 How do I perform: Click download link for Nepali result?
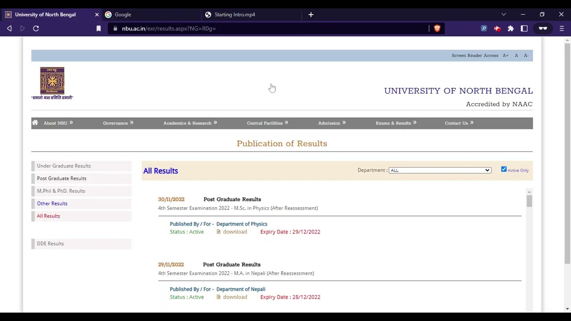pyautogui.click(x=235, y=297)
